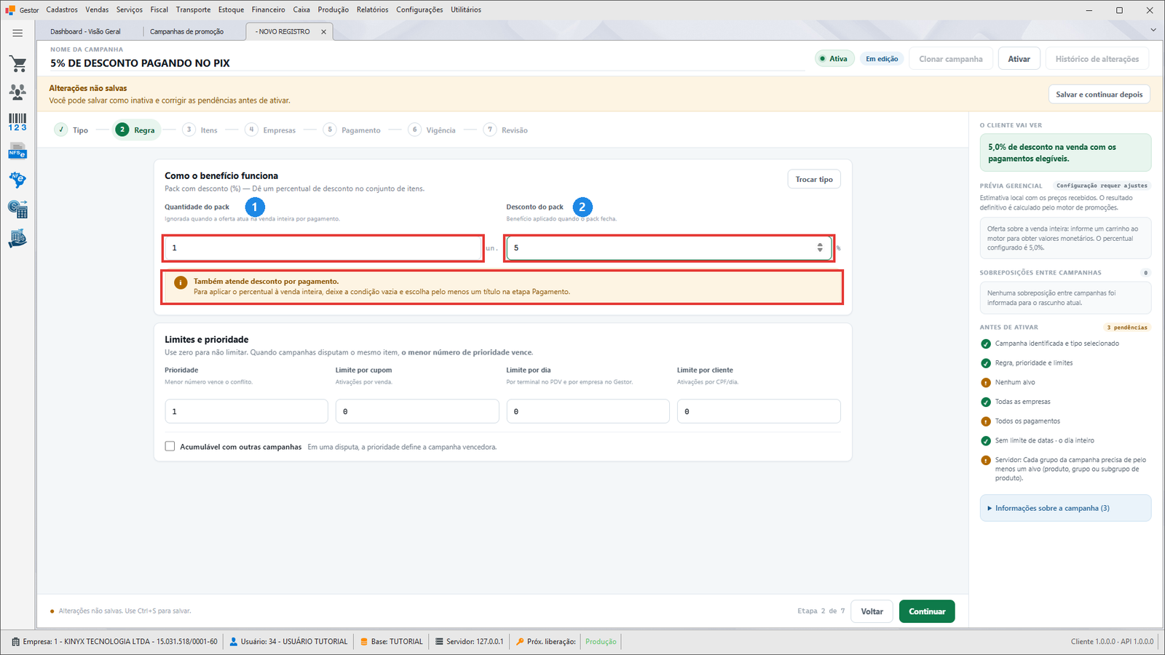
Task: Go to the Itens step
Action: pos(200,130)
